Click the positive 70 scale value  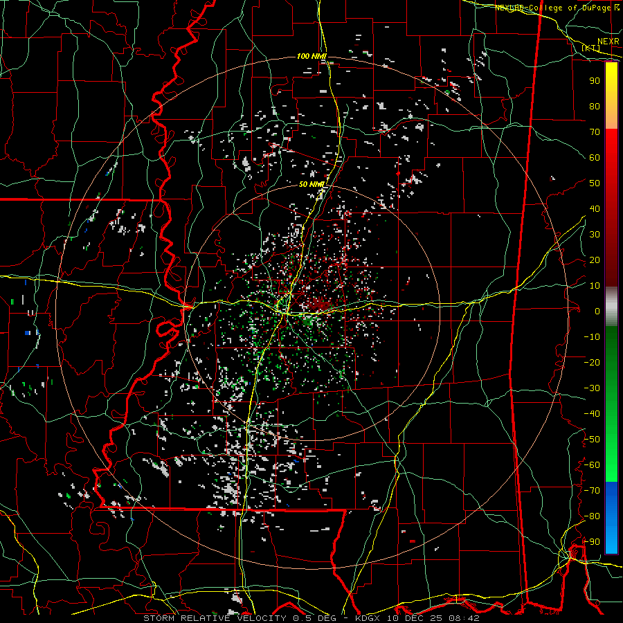click(x=595, y=132)
